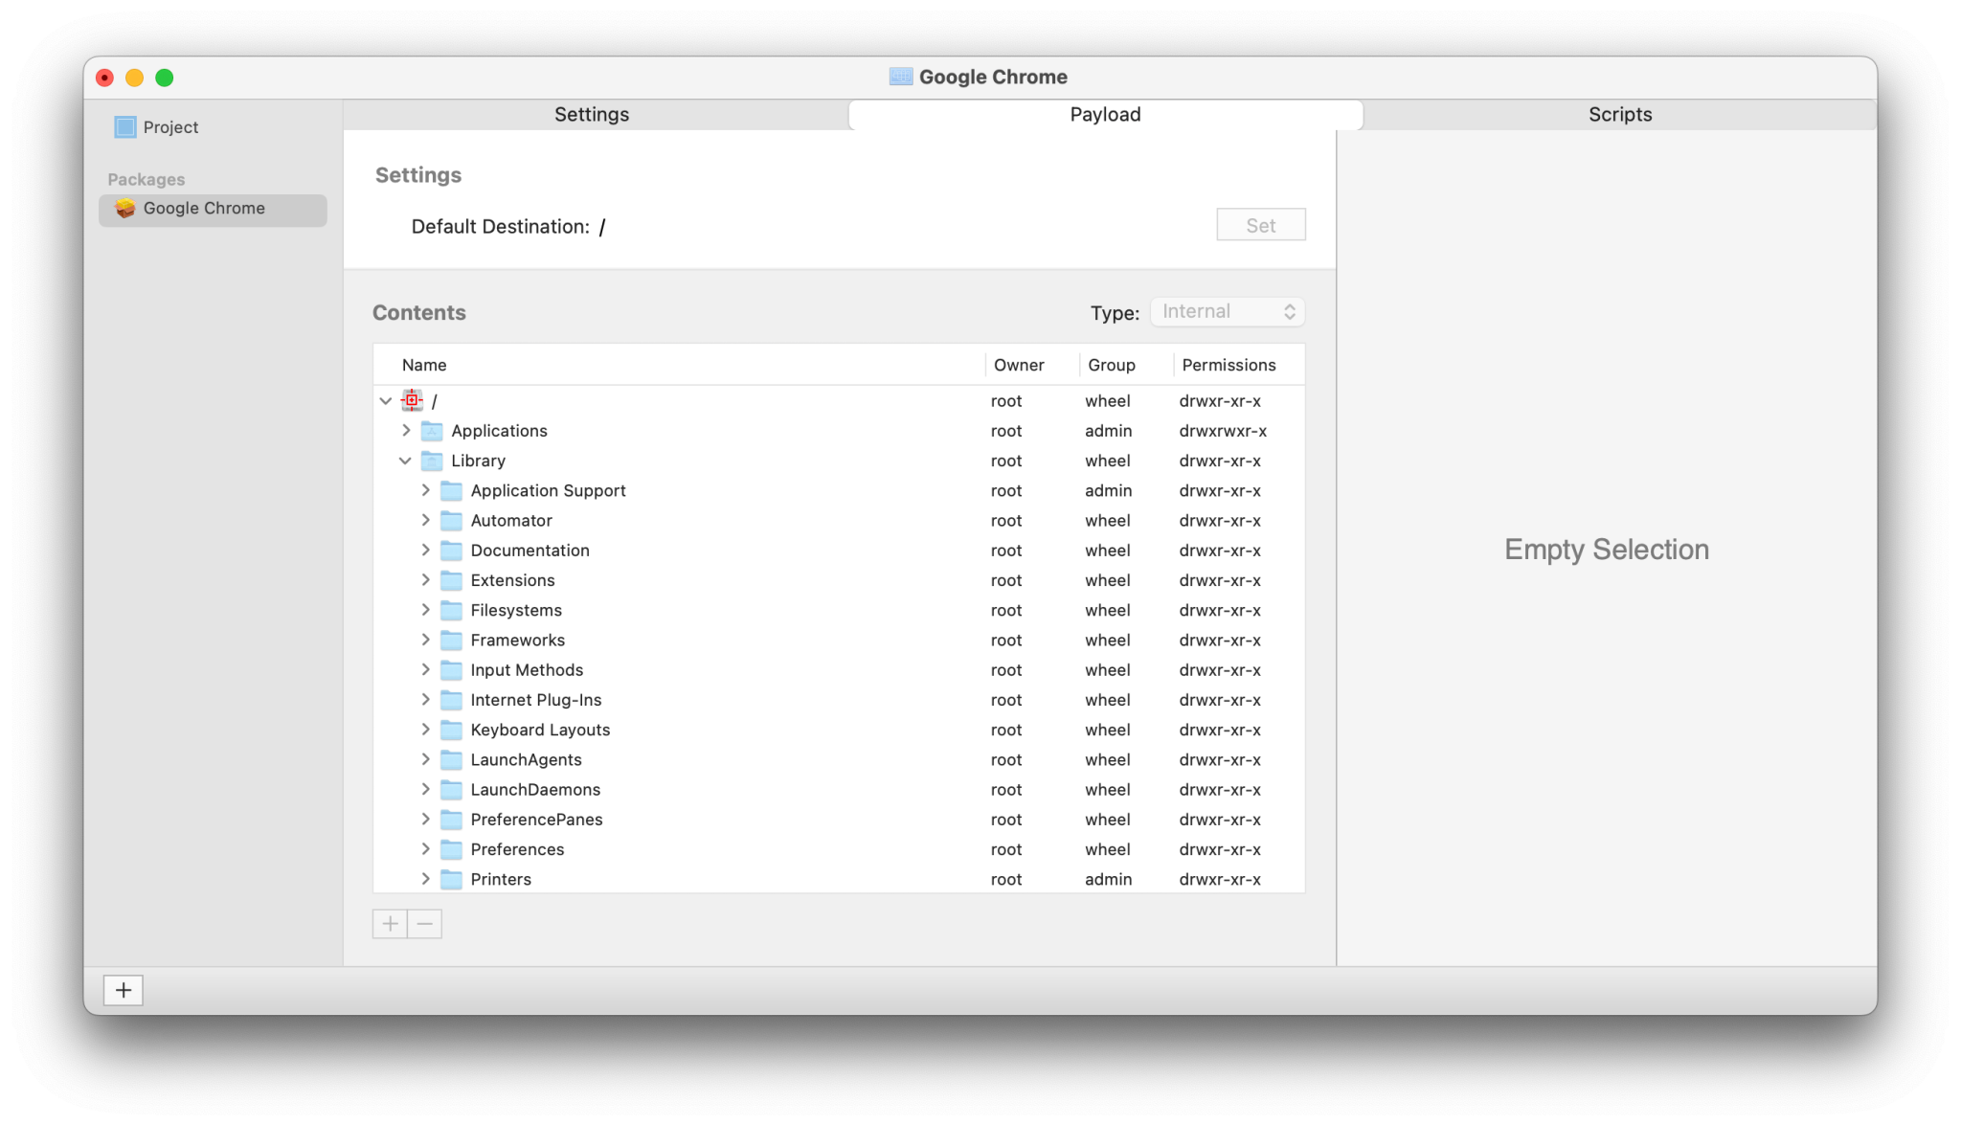Viewport: 1961px width, 1125px height.
Task: Collapse the Library folder
Action: [x=405, y=461]
